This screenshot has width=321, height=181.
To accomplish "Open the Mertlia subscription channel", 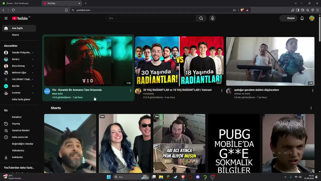I will tap(19, 86).
